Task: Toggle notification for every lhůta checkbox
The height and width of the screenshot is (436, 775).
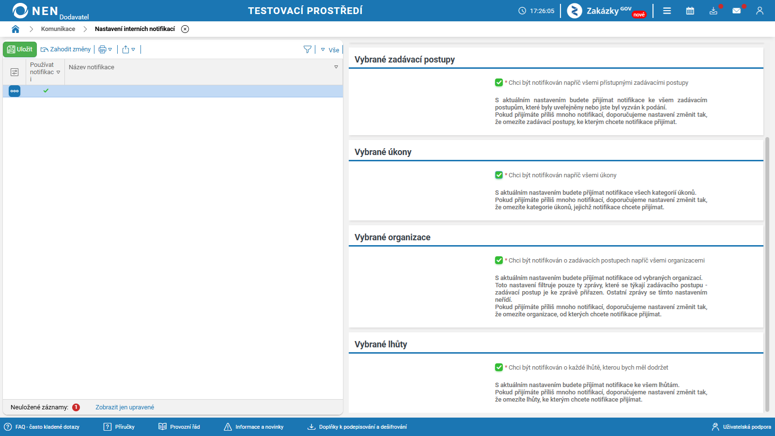Action: (499, 368)
